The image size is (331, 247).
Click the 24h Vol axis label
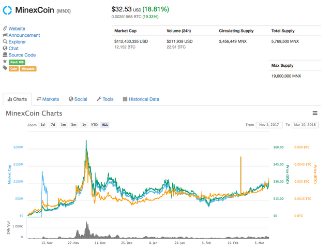coord(8,228)
